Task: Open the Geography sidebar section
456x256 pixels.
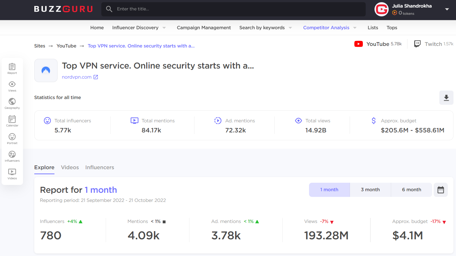Action: [x=12, y=104]
